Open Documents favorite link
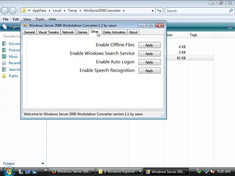235x176 pixels. [x=11, y=44]
